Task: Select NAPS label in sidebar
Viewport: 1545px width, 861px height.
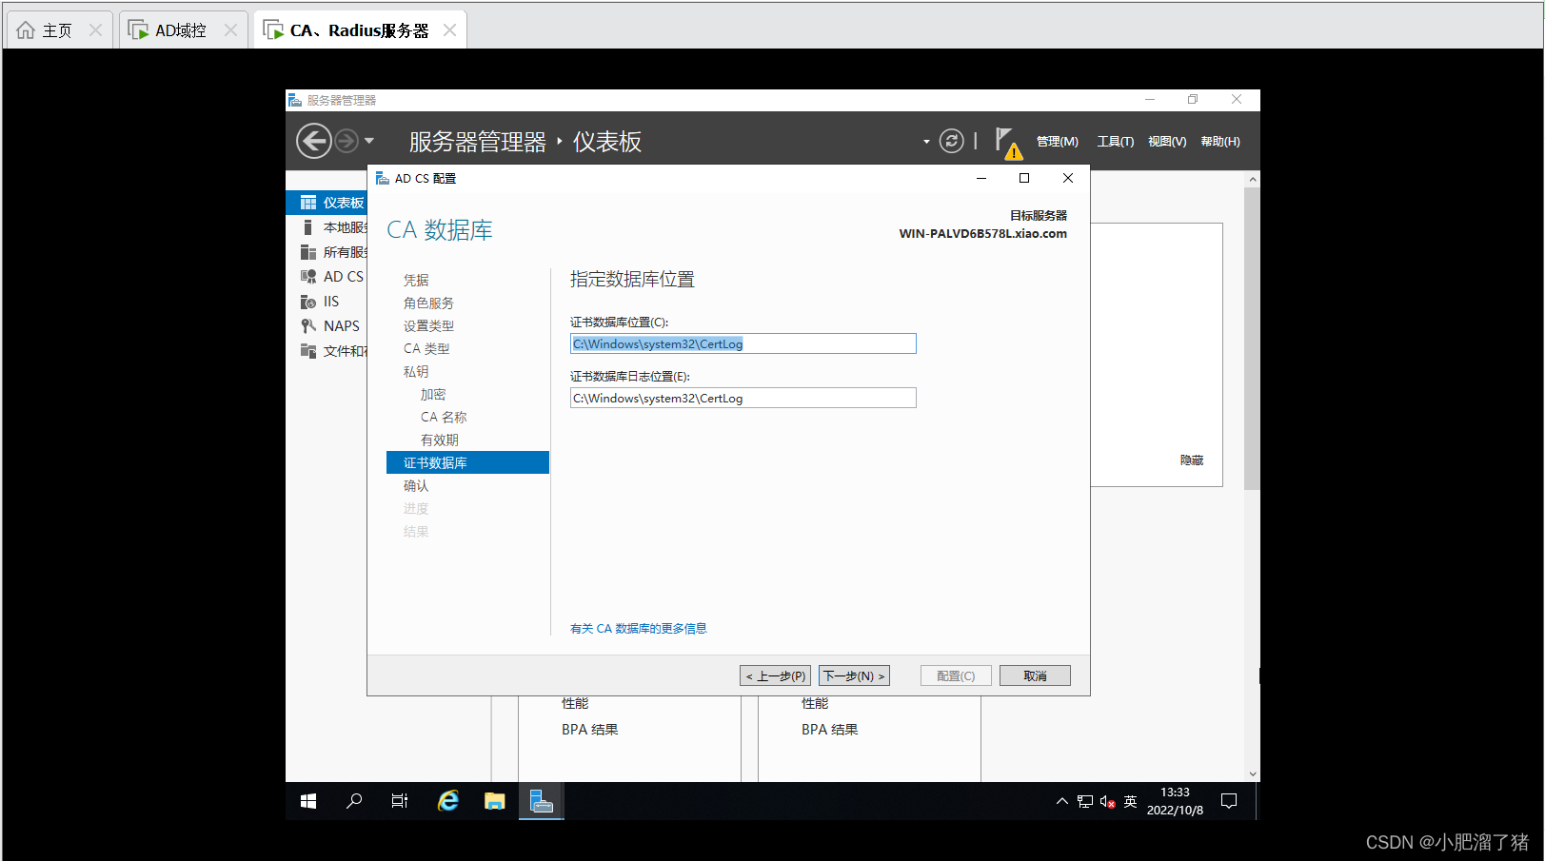Action: pos(342,326)
